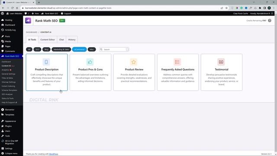Switch to the Chat tab
Screen dimensions: 277x156
tap(61, 39)
